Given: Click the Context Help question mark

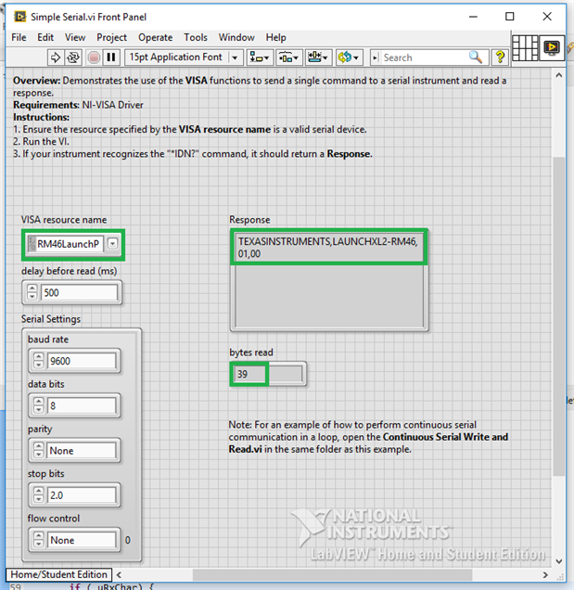Looking at the screenshot, I should 500,58.
